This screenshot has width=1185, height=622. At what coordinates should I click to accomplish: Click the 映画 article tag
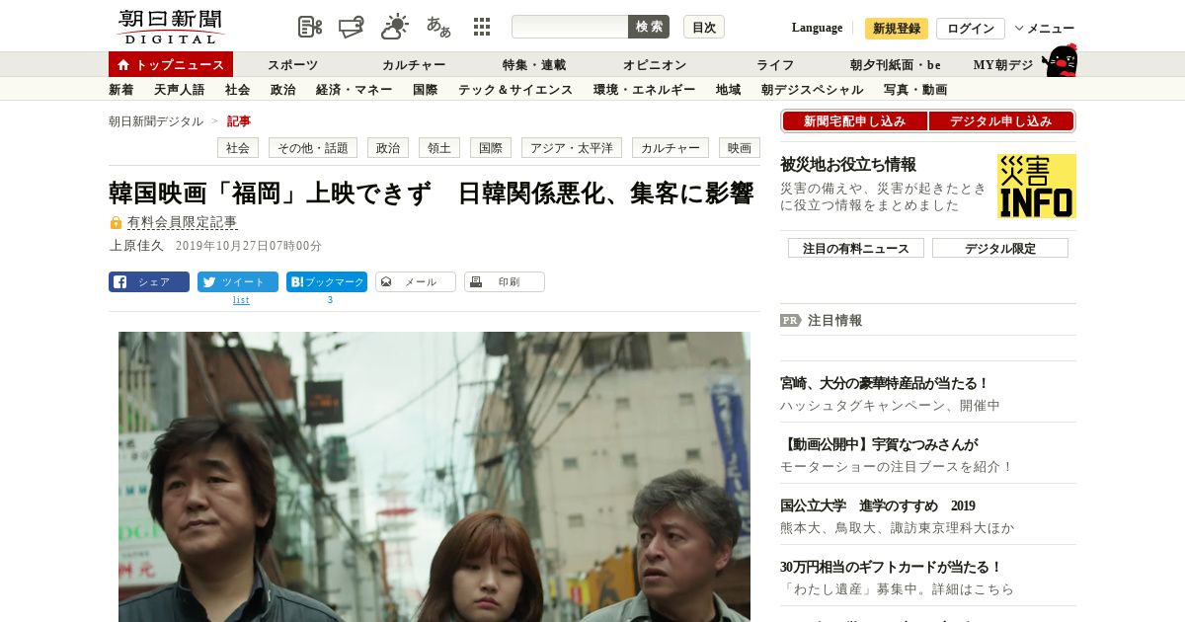pos(740,148)
